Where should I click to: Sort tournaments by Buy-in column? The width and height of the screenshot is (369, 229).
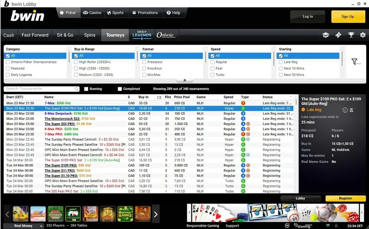pyautogui.click(x=143, y=97)
